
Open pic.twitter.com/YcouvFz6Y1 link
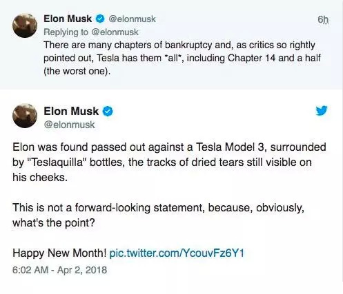tap(177, 253)
